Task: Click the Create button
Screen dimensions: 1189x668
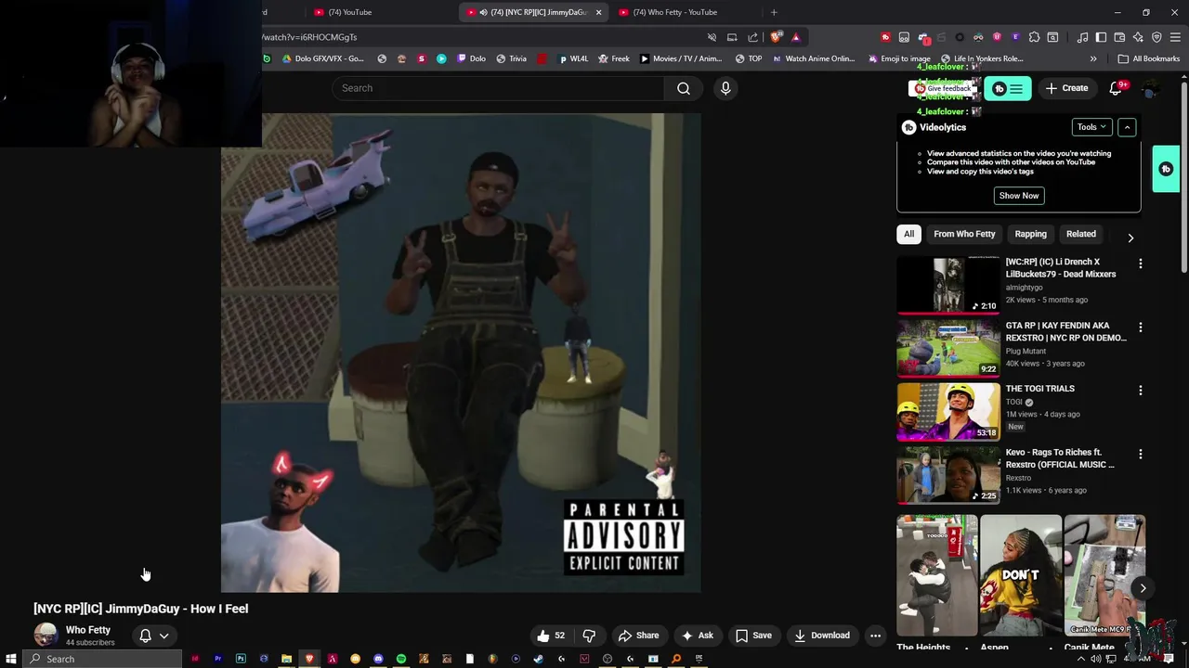Action: tap(1065, 88)
